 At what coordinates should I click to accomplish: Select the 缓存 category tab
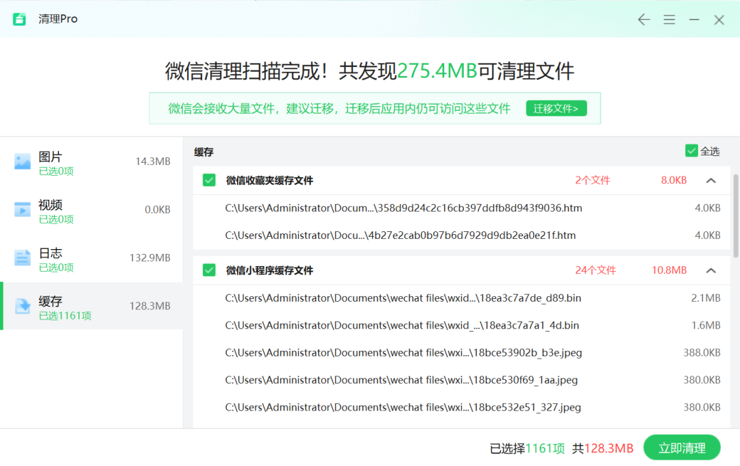tap(92, 307)
